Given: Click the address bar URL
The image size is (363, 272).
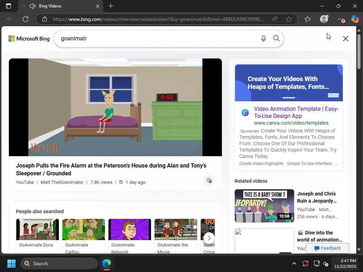Looking at the screenshot, I should pos(158,19).
